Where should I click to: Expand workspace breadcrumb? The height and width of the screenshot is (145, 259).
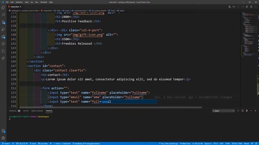click(x=15, y=11)
